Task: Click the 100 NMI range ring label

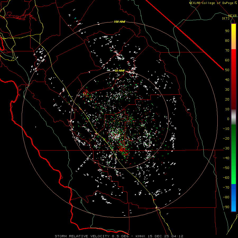Action: click(120, 22)
